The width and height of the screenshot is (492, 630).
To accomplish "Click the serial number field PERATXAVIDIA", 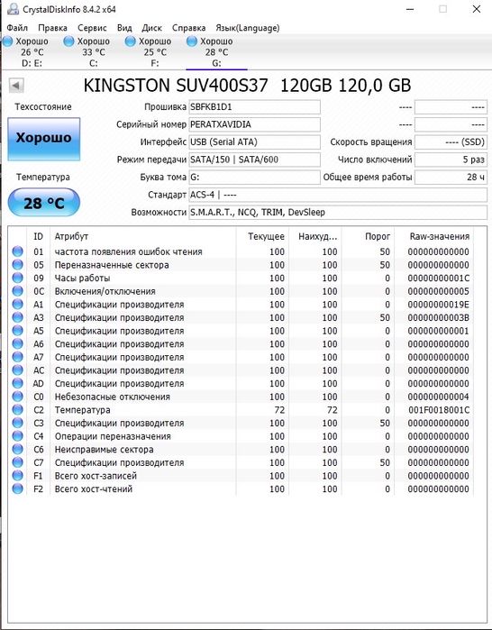I will pos(255,124).
